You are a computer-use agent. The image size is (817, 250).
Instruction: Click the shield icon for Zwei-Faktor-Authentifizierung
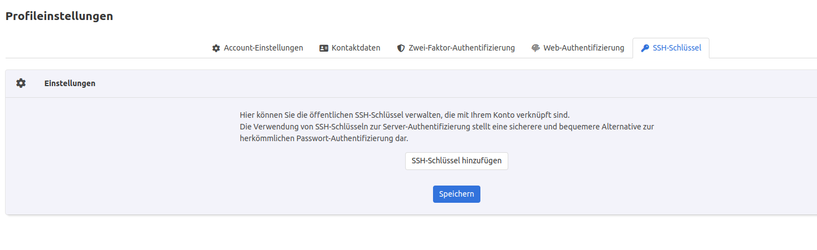pos(401,48)
